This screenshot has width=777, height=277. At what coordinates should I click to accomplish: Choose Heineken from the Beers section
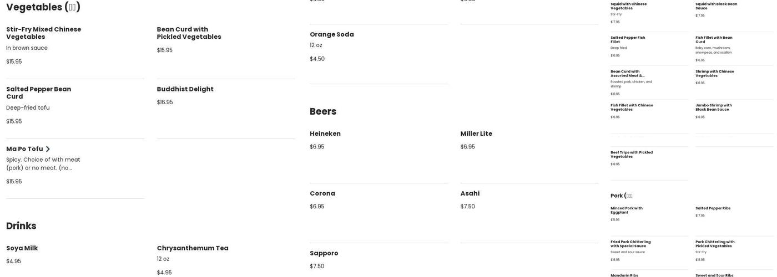[x=325, y=134]
